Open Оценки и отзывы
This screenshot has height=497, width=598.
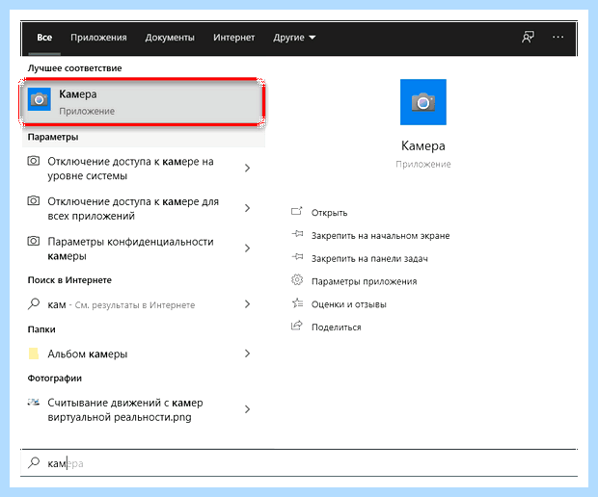348,304
